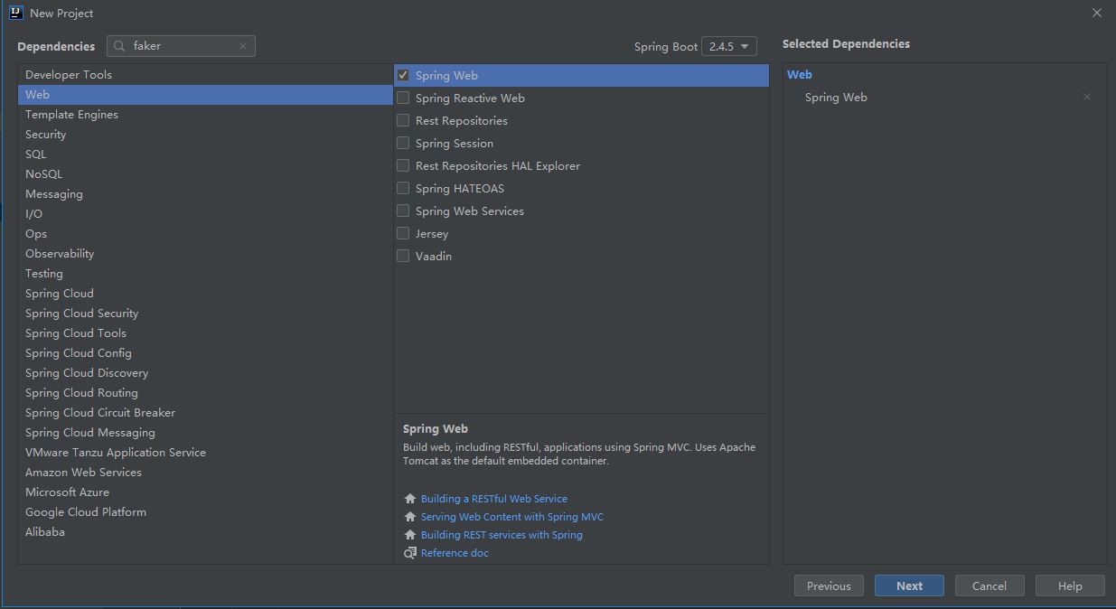Tick the Spring HATEOAS checkbox

tap(403, 189)
